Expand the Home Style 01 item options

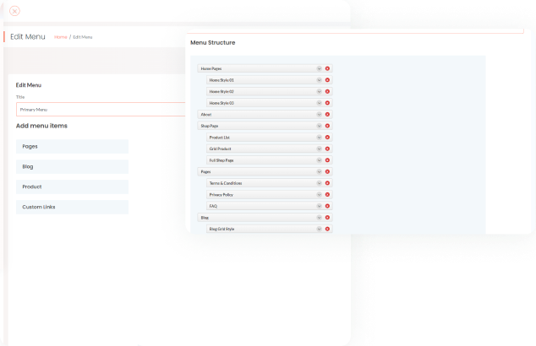click(x=319, y=80)
